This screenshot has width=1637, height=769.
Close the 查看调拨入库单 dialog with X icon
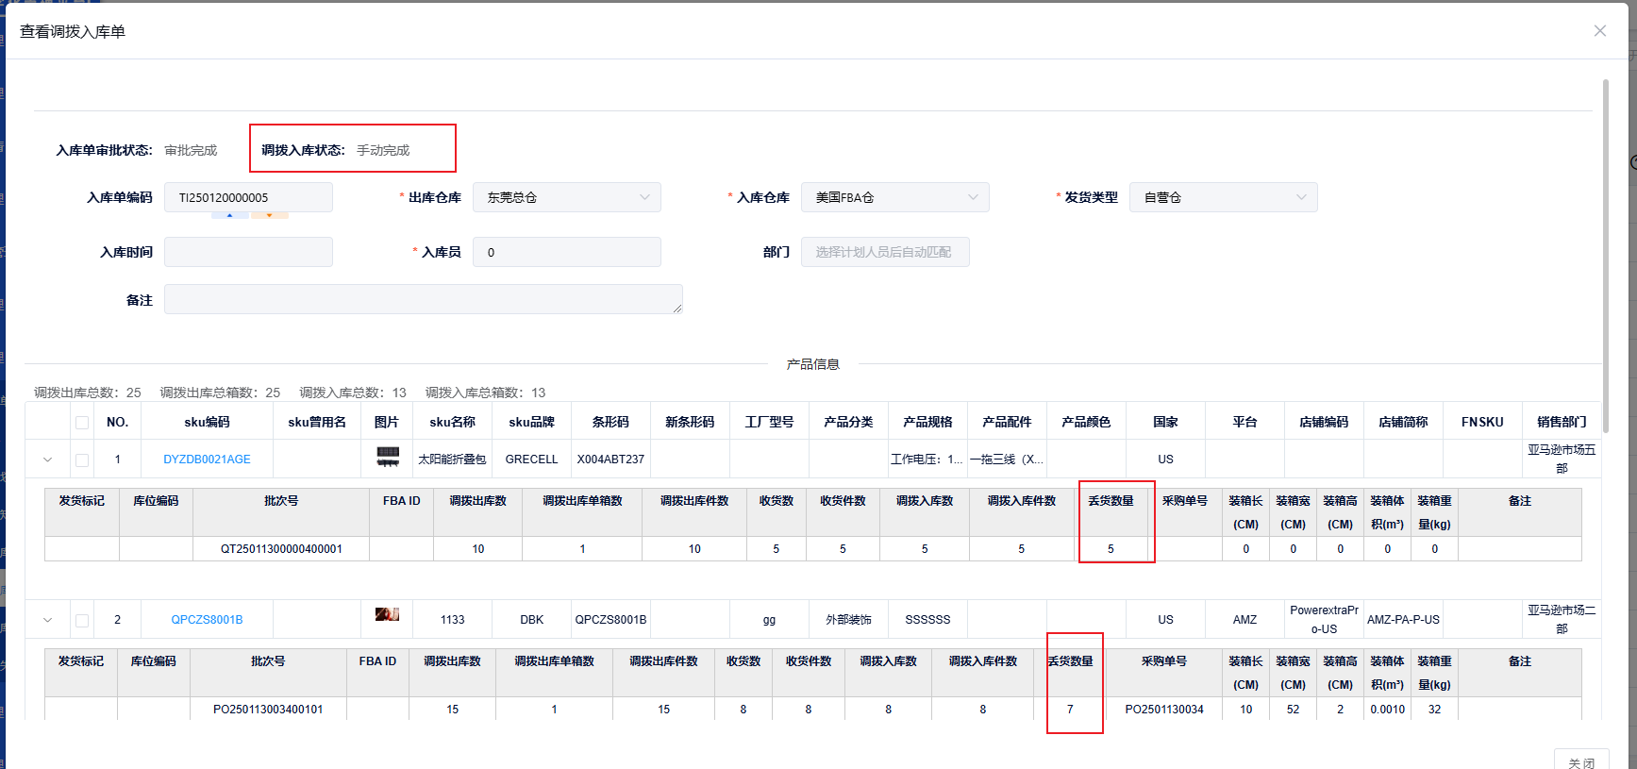pos(1599,31)
